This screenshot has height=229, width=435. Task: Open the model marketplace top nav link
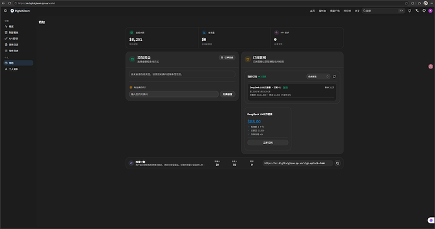pos(335,11)
